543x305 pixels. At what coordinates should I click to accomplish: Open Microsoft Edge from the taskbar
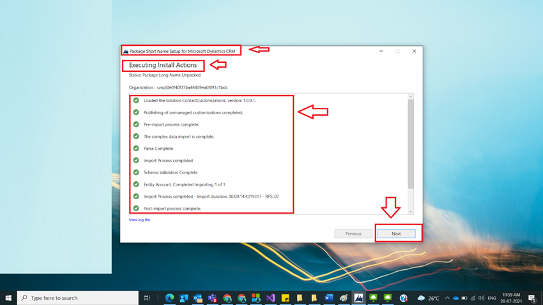tap(169, 298)
